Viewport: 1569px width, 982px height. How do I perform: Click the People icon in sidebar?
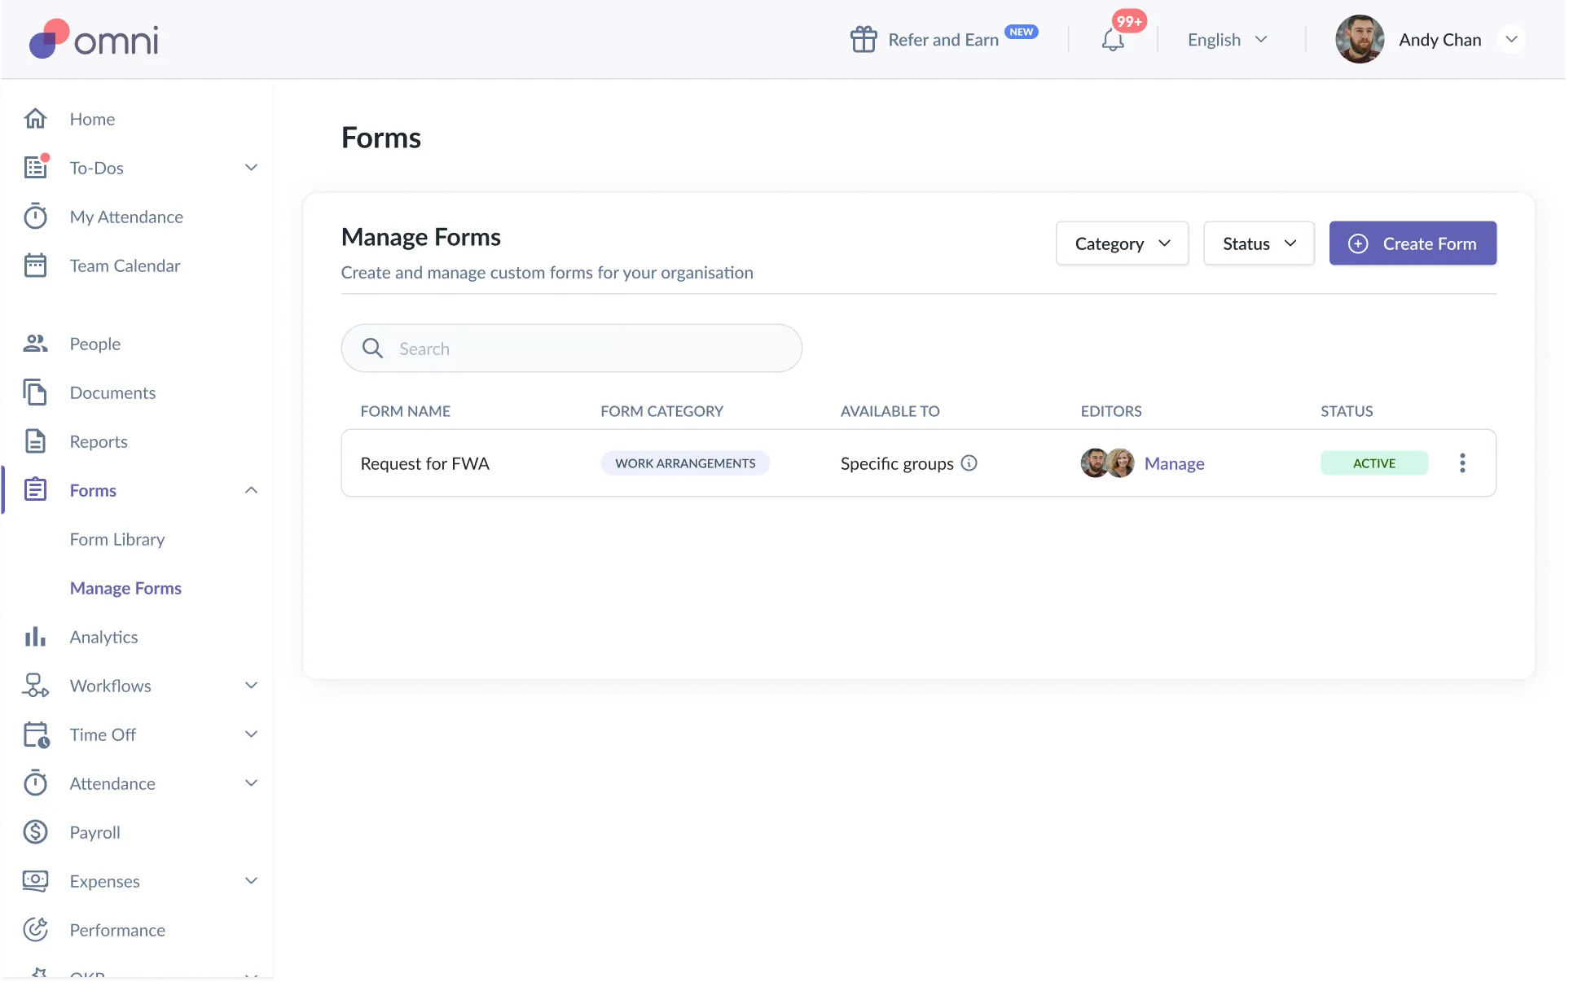point(35,344)
